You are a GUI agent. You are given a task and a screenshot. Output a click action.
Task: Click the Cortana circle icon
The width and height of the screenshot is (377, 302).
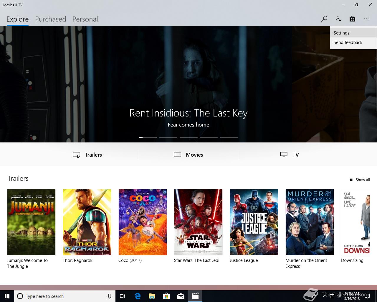coord(20,296)
